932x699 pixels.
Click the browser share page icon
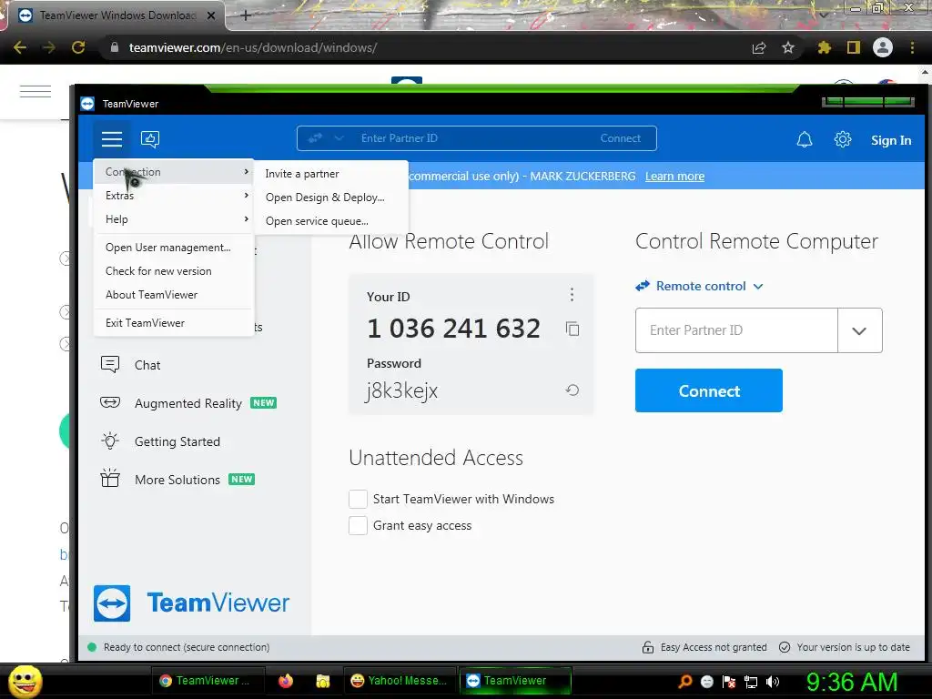click(759, 47)
